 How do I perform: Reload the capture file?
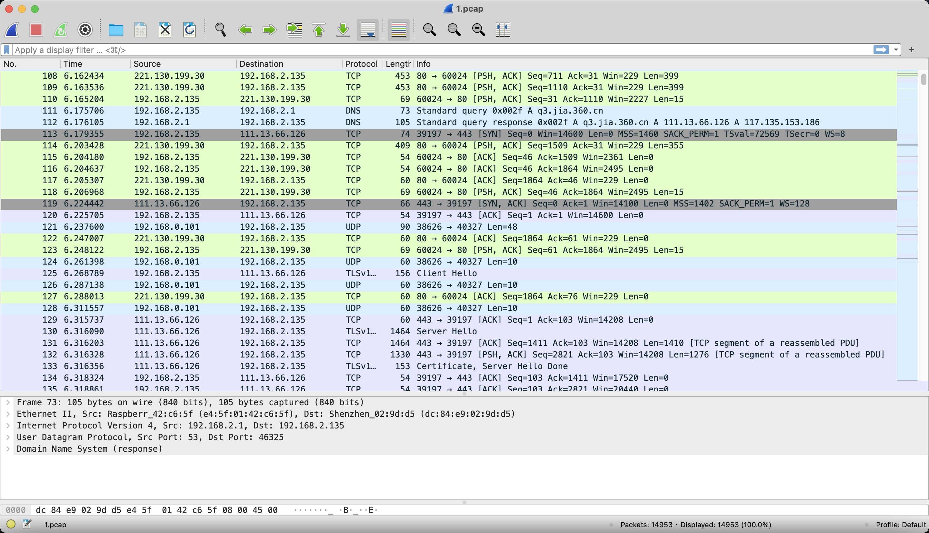(190, 30)
